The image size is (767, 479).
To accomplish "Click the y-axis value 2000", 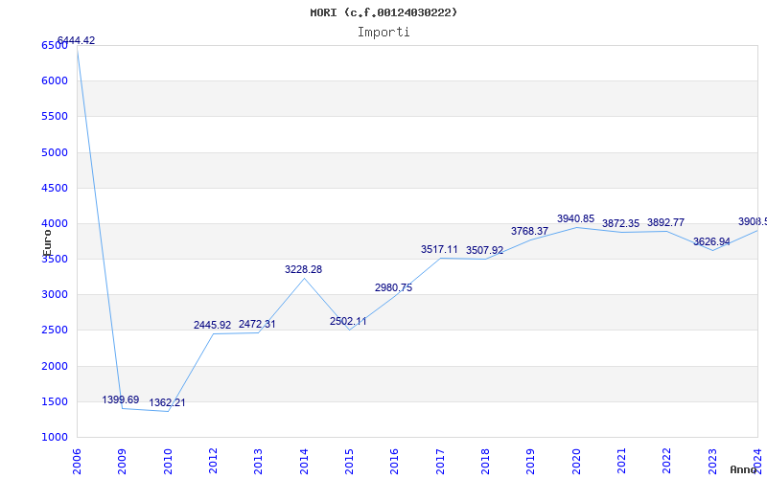I will (55, 366).
